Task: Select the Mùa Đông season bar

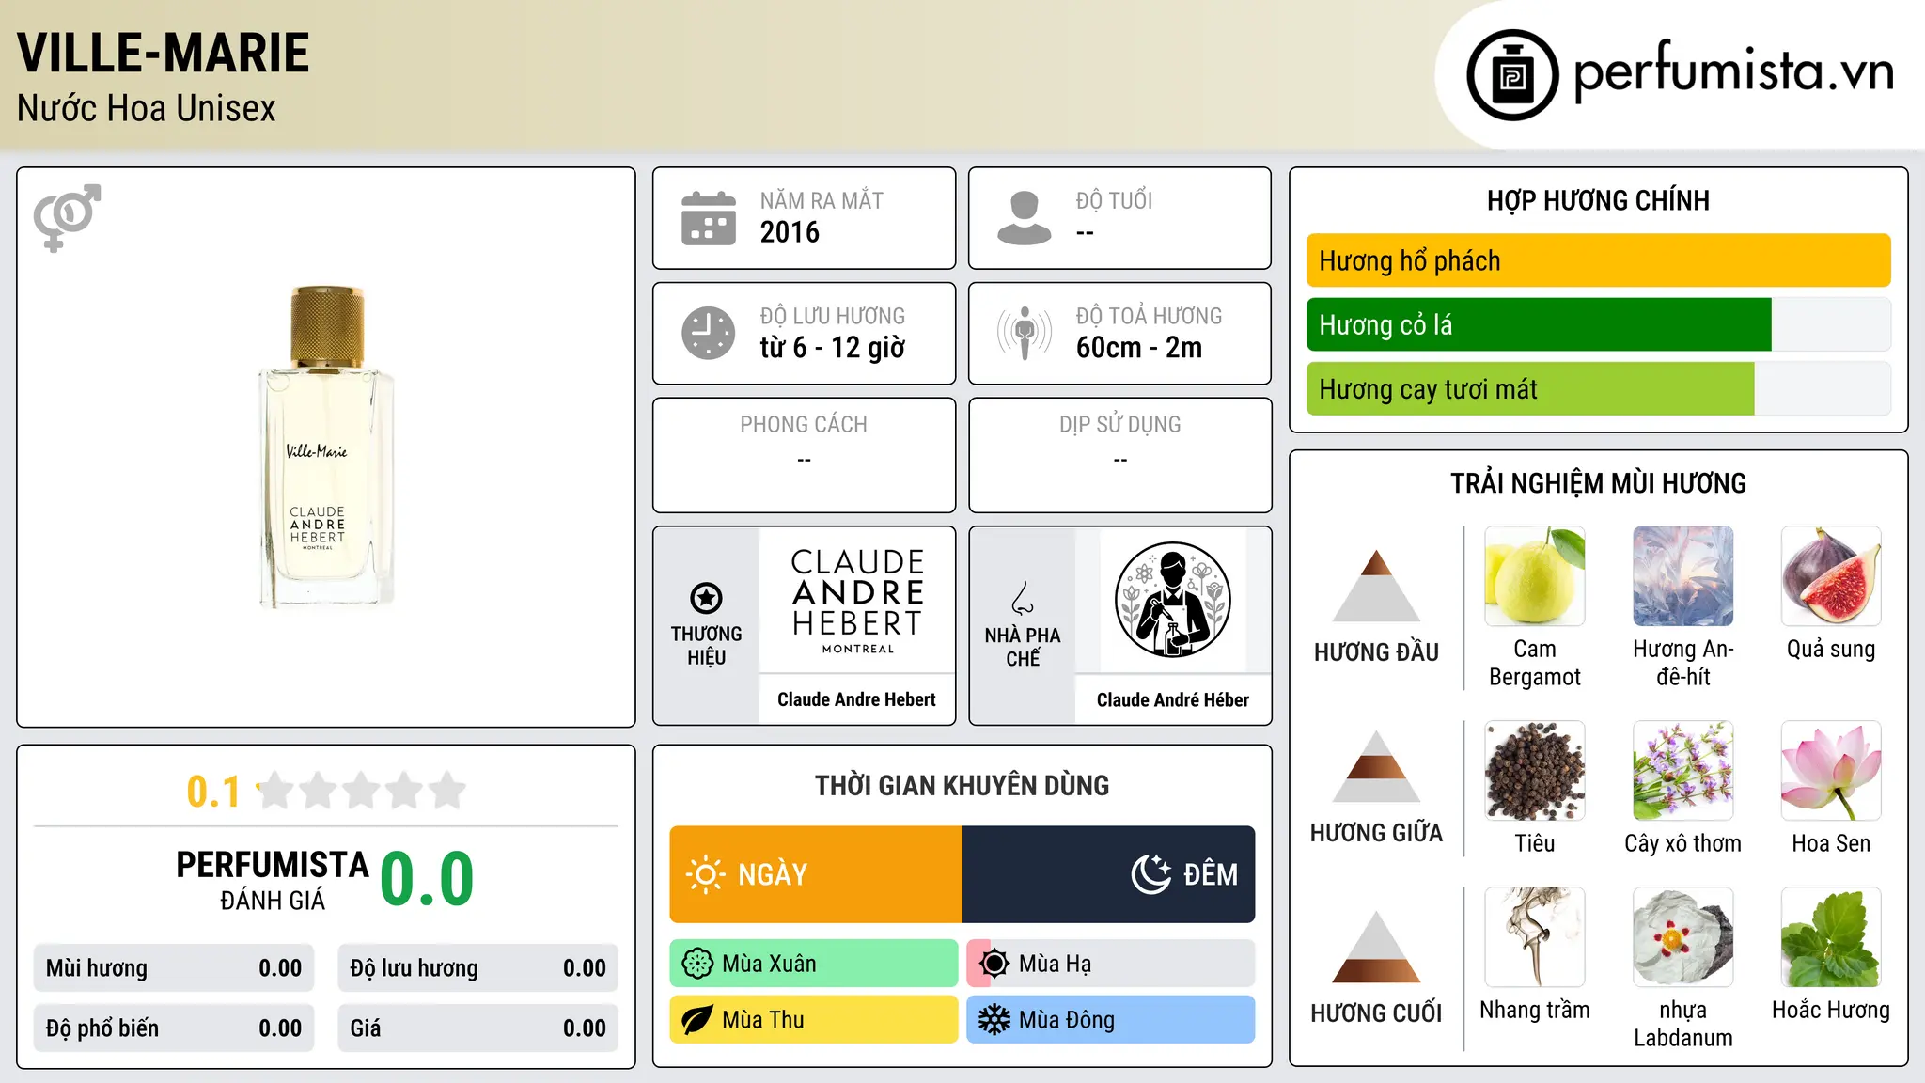Action: coord(1111,1020)
